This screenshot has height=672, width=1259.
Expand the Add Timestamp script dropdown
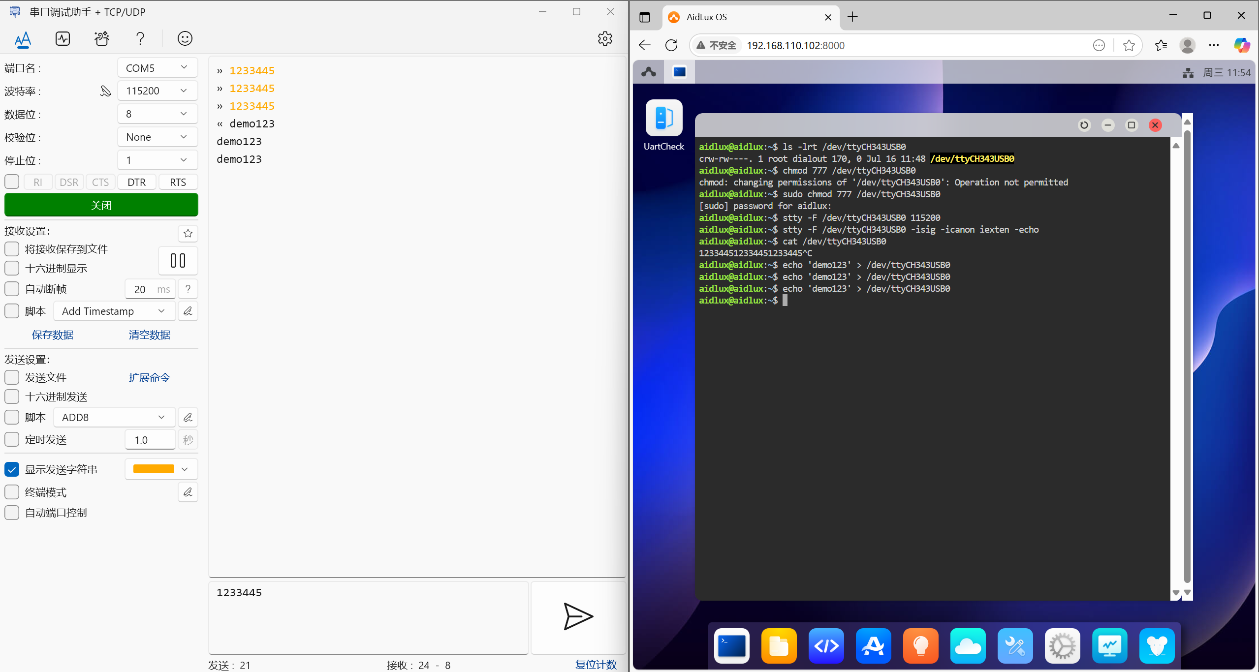(x=114, y=311)
